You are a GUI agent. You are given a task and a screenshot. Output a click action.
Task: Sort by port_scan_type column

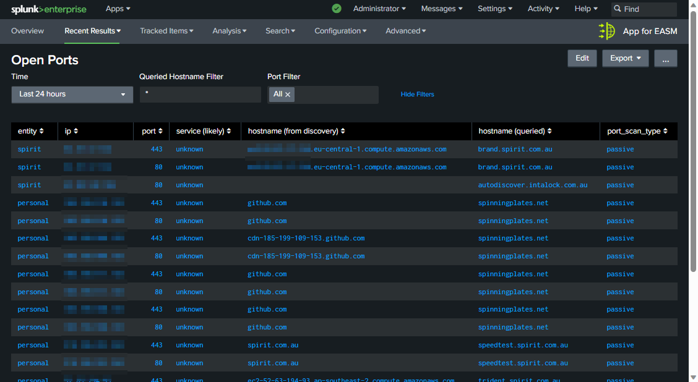(637, 131)
